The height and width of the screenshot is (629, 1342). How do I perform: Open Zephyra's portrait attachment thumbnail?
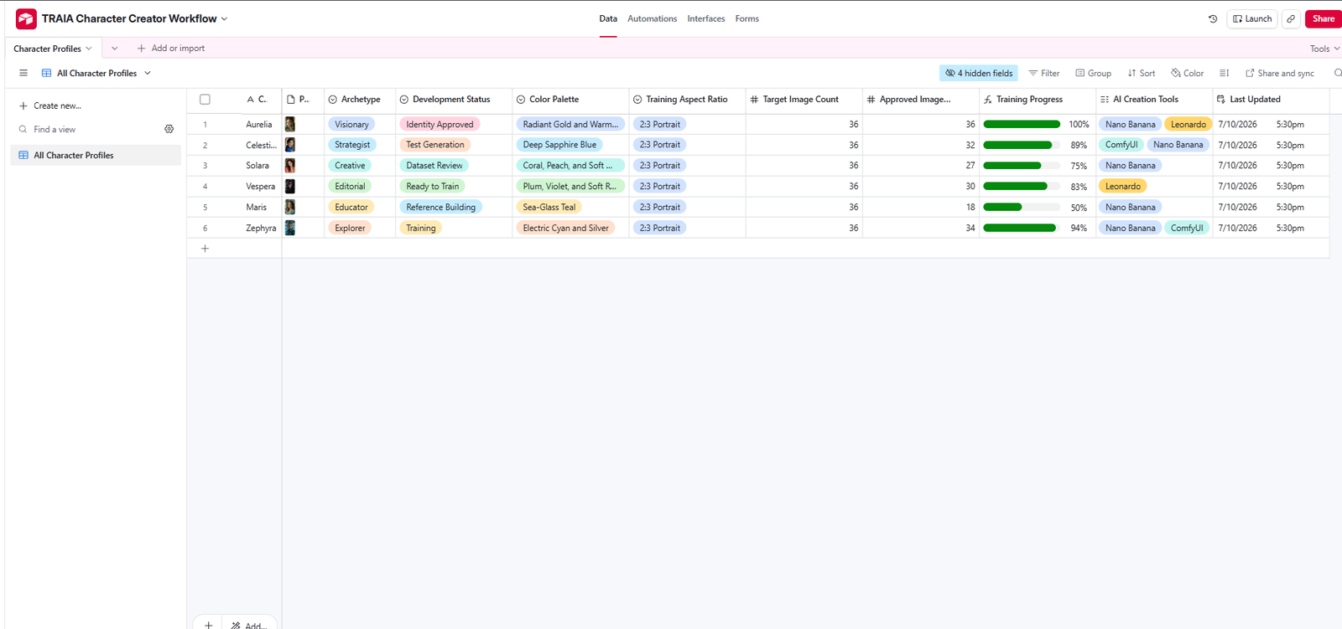tap(289, 228)
